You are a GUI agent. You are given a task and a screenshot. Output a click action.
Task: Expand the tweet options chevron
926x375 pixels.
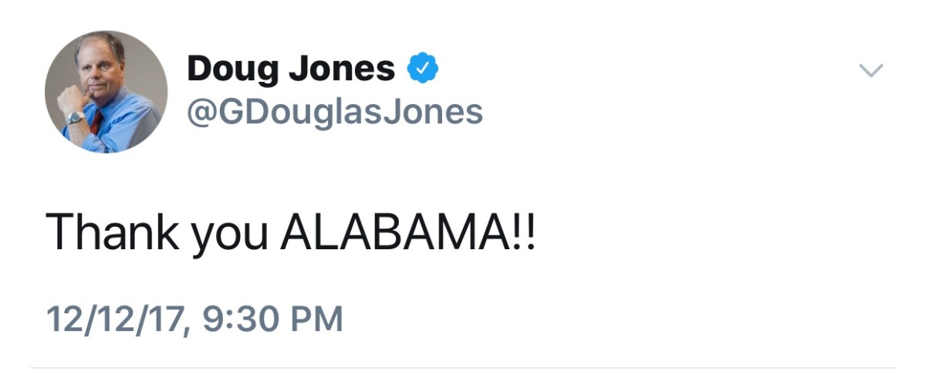870,71
